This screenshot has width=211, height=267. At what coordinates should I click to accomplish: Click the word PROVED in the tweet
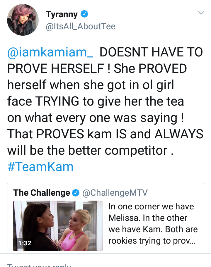163,68
